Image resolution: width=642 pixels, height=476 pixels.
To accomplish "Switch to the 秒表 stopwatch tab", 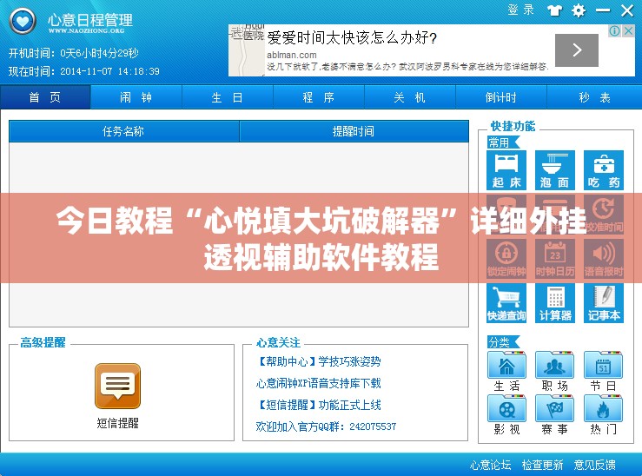I will tap(594, 97).
